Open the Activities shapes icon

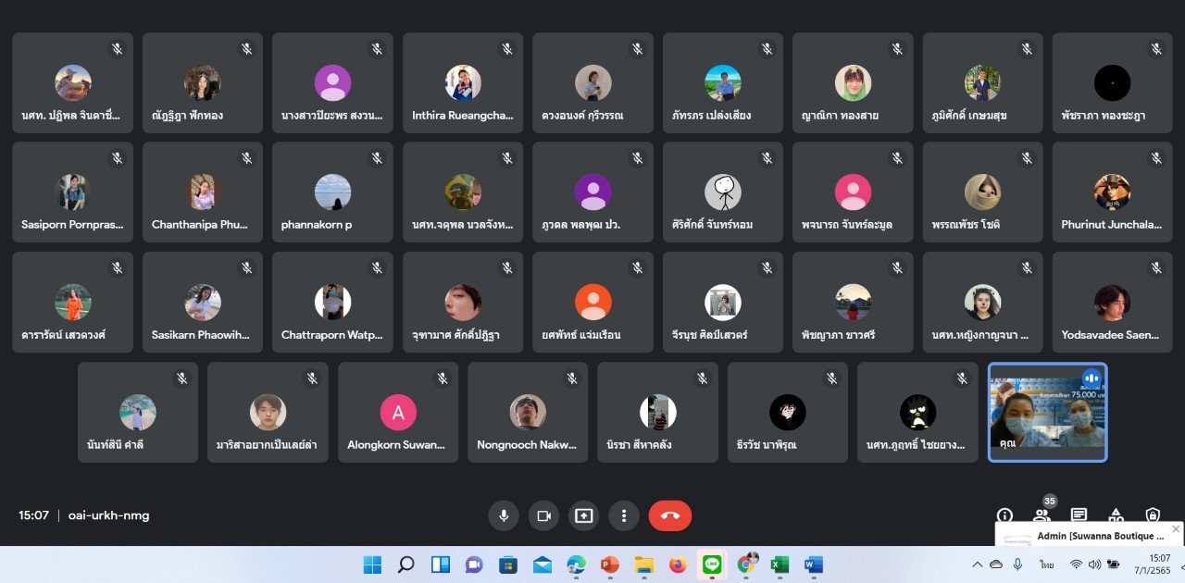coord(1116,515)
